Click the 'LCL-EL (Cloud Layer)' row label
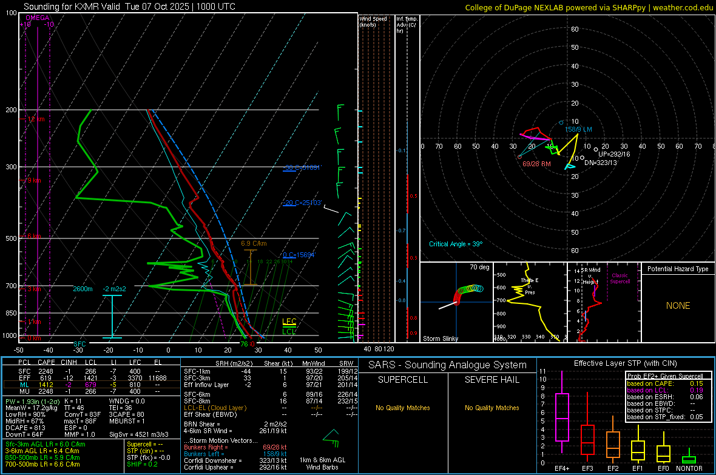The width and height of the screenshot is (716, 475). [215, 408]
